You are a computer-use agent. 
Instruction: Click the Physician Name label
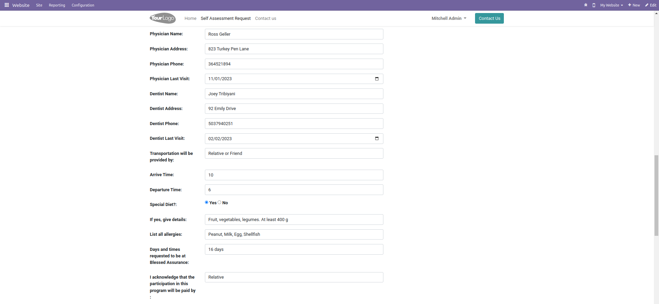166,34
